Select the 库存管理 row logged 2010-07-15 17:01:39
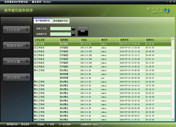 pos(102,74)
